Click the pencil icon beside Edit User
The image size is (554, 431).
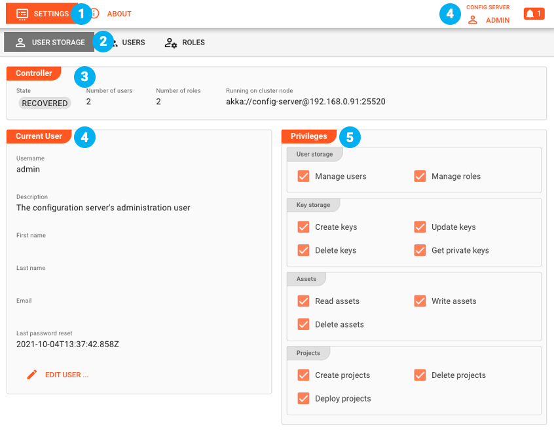[31, 375]
